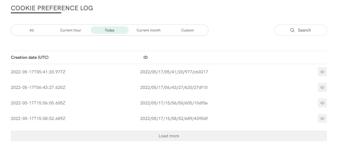Click the Creation date (UTC) column header
The height and width of the screenshot is (155, 342).
30,57
